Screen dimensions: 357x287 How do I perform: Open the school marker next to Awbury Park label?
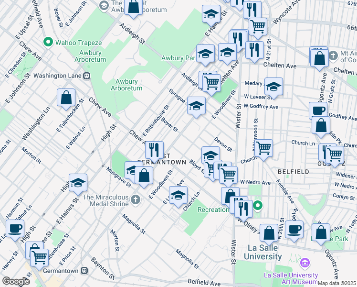click(205, 54)
